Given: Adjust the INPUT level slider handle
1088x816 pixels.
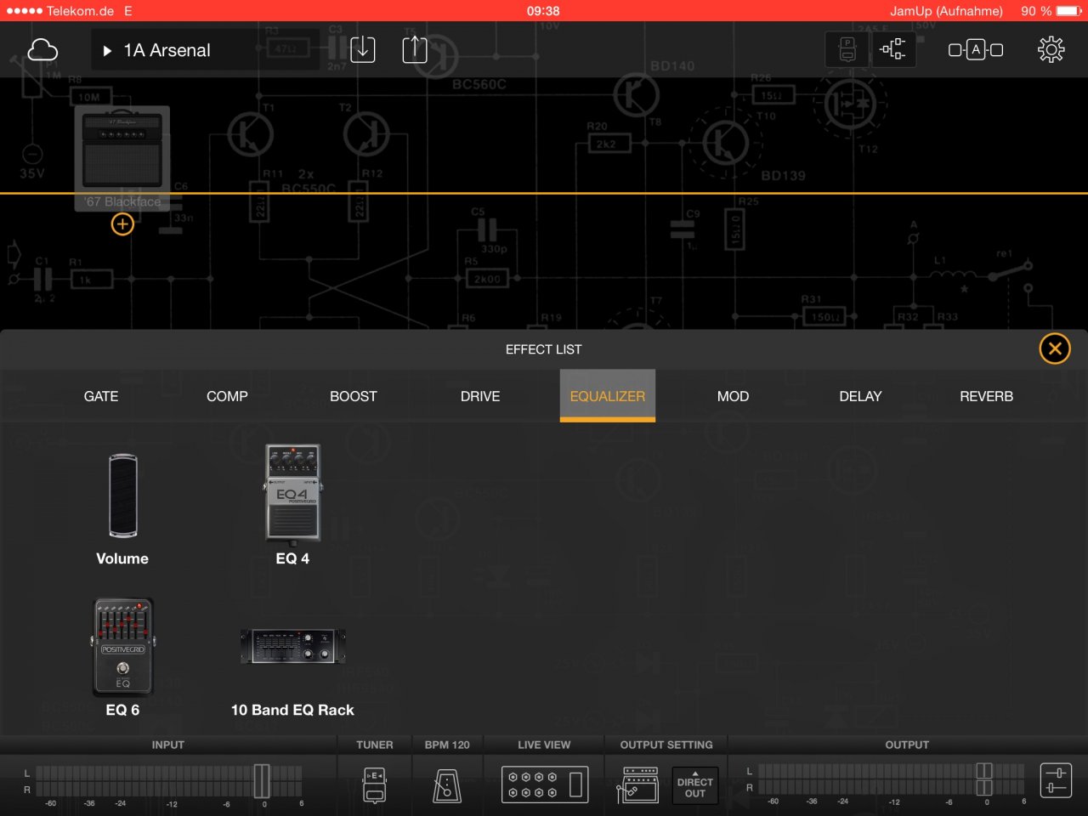Looking at the screenshot, I should click(262, 781).
